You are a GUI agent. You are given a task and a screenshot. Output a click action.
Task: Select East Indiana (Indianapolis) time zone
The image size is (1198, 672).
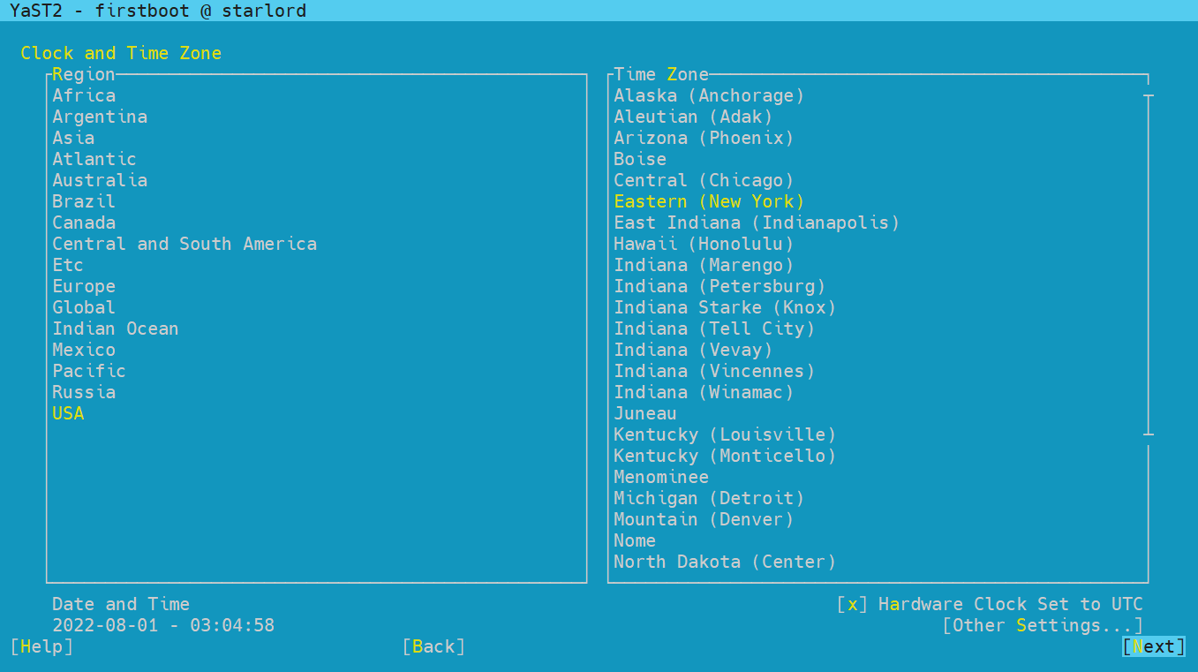pos(757,223)
